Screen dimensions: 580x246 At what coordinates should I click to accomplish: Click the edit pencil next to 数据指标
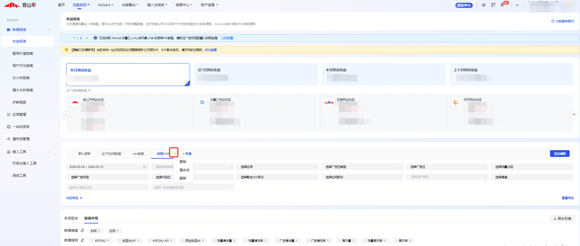coord(82,240)
